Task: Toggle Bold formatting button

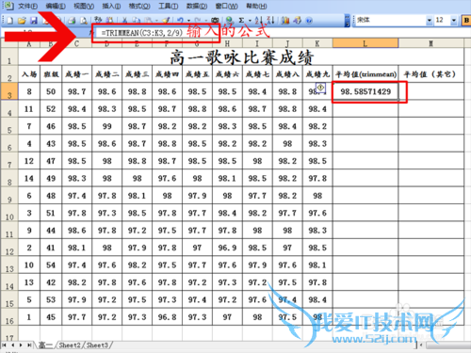Action: (x=466, y=21)
